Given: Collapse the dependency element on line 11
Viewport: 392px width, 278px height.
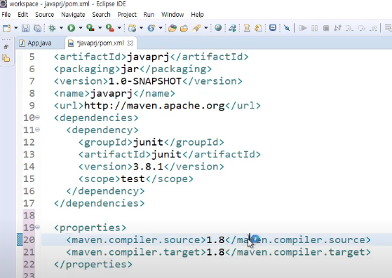Looking at the screenshot, I should [37, 129].
